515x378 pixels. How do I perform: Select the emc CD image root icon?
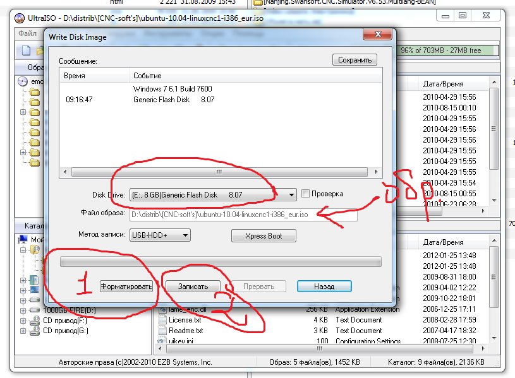click(23, 81)
